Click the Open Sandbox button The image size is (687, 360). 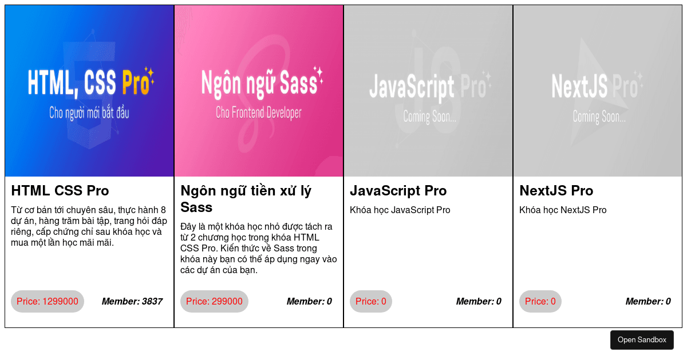642,340
